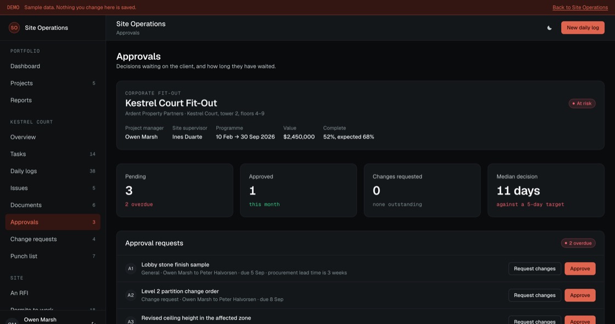The height and width of the screenshot is (324, 615).
Task: Click the At risk status badge
Action: (582, 104)
